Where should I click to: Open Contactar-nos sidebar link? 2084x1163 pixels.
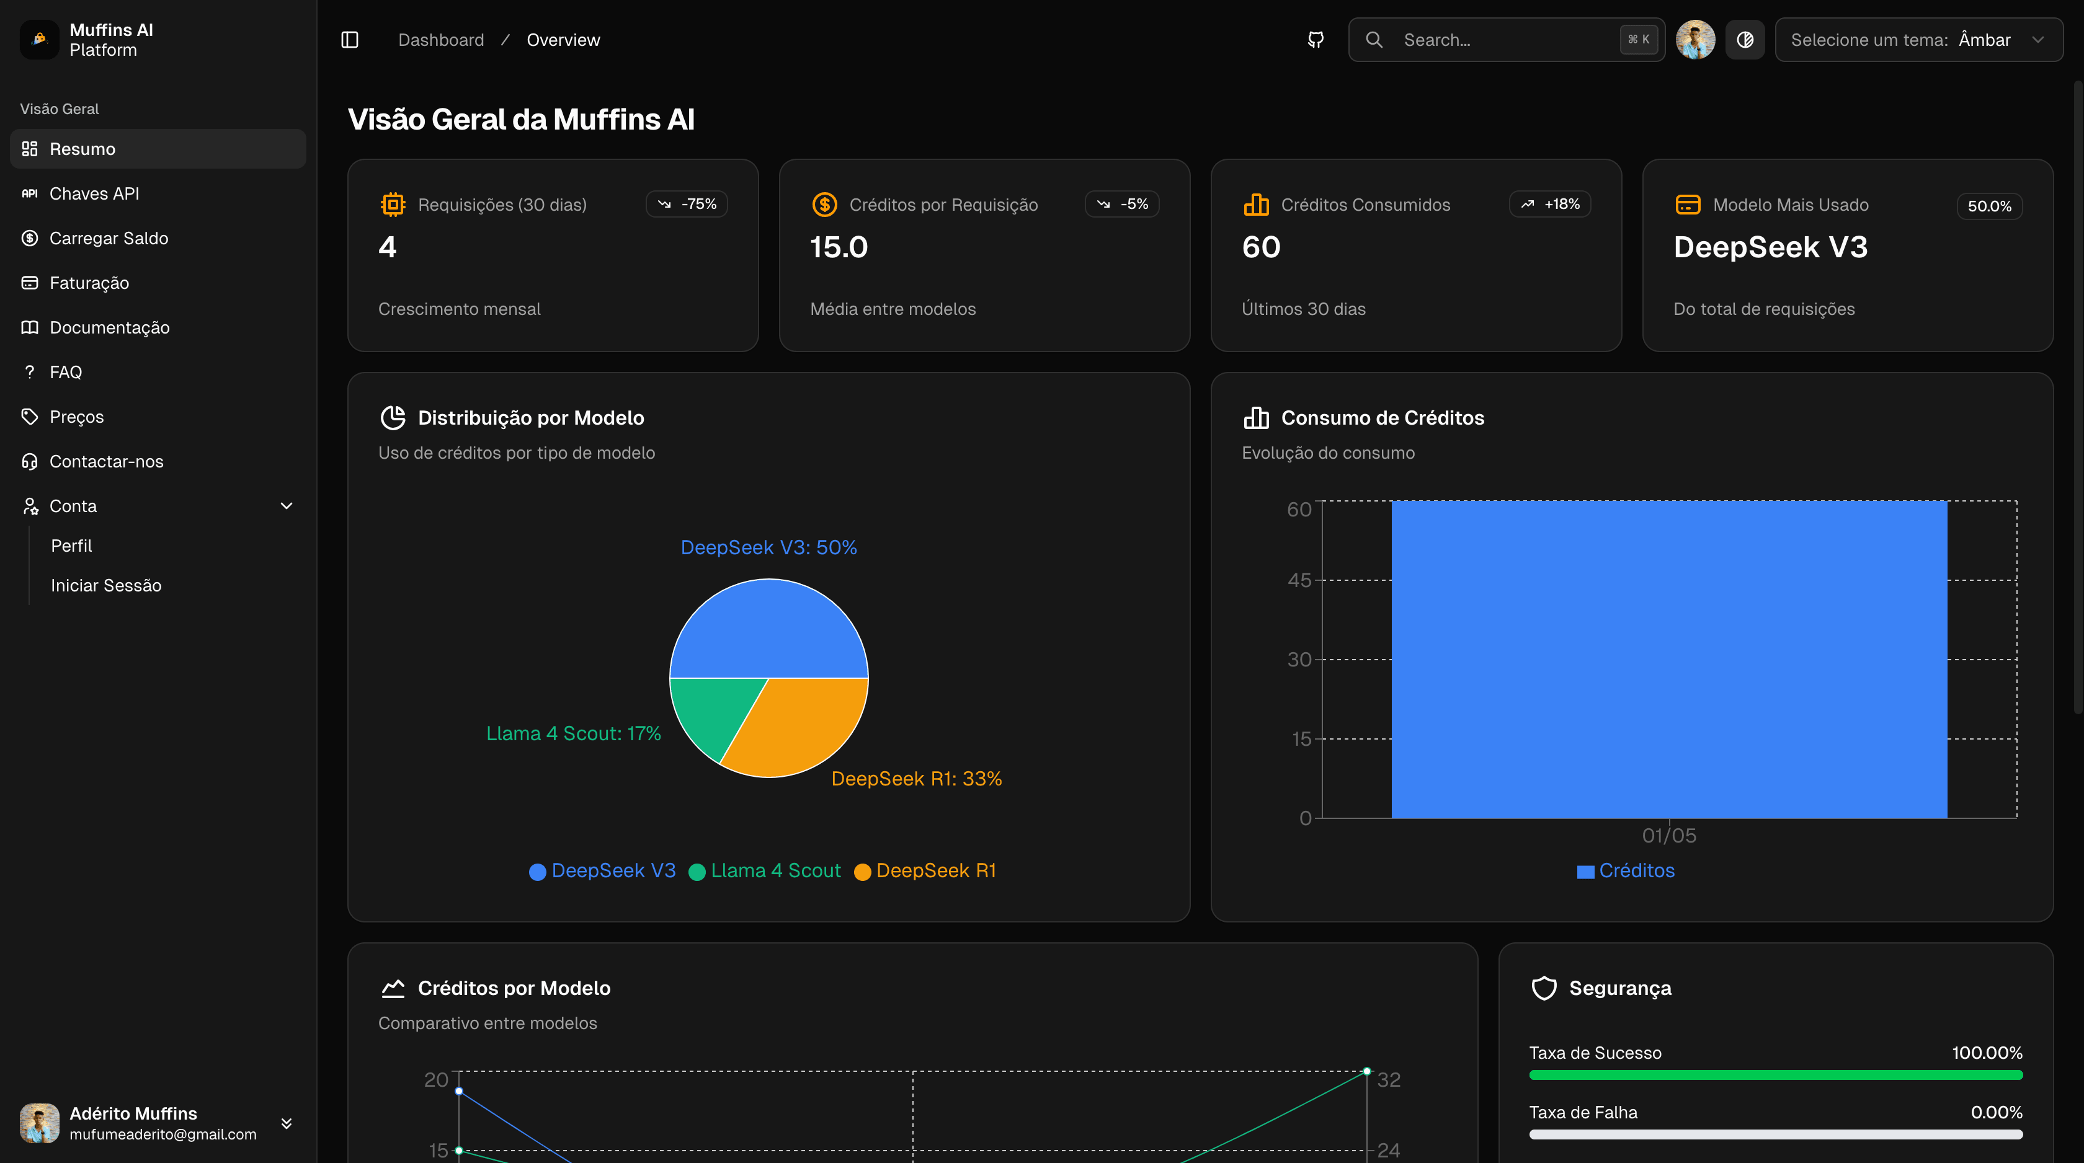[x=158, y=461]
